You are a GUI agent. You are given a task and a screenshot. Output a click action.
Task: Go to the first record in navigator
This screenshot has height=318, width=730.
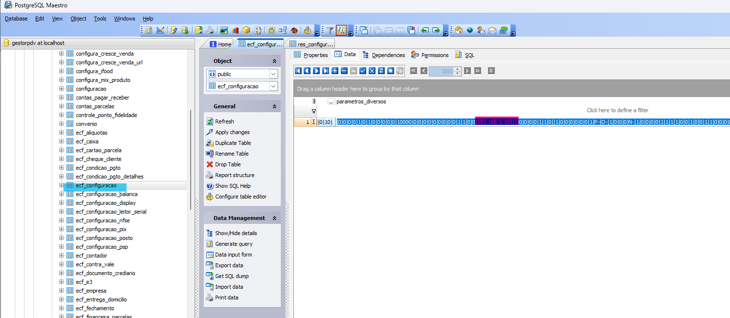tap(298, 71)
